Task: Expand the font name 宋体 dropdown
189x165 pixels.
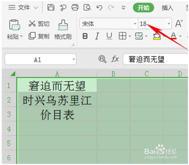Action: pos(135,24)
